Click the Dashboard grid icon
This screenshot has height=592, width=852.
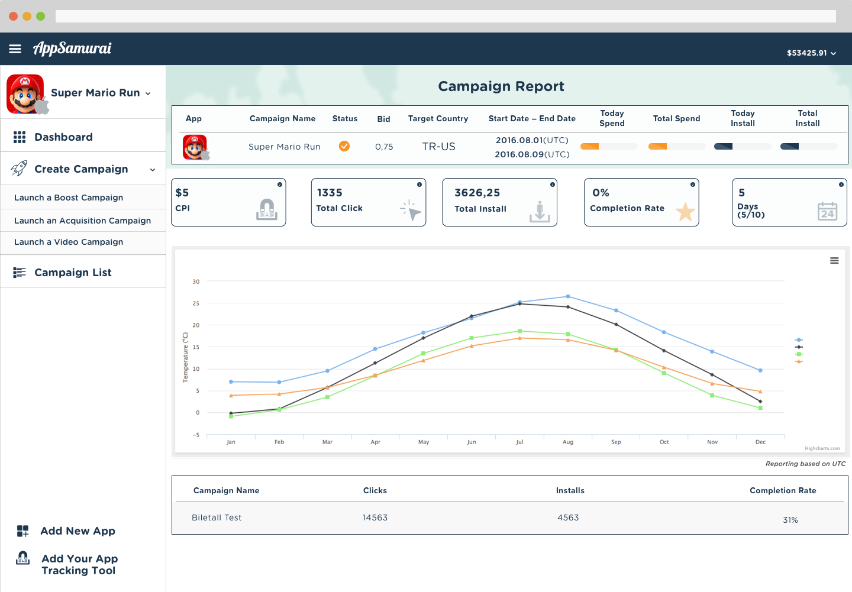click(x=20, y=137)
